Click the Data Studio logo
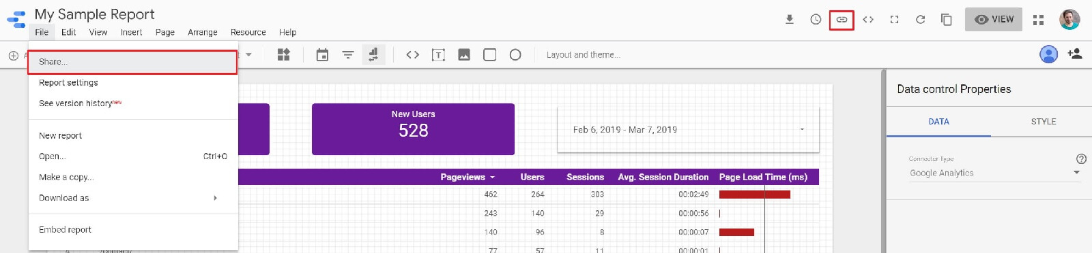This screenshot has height=253, width=1092. tap(16, 18)
